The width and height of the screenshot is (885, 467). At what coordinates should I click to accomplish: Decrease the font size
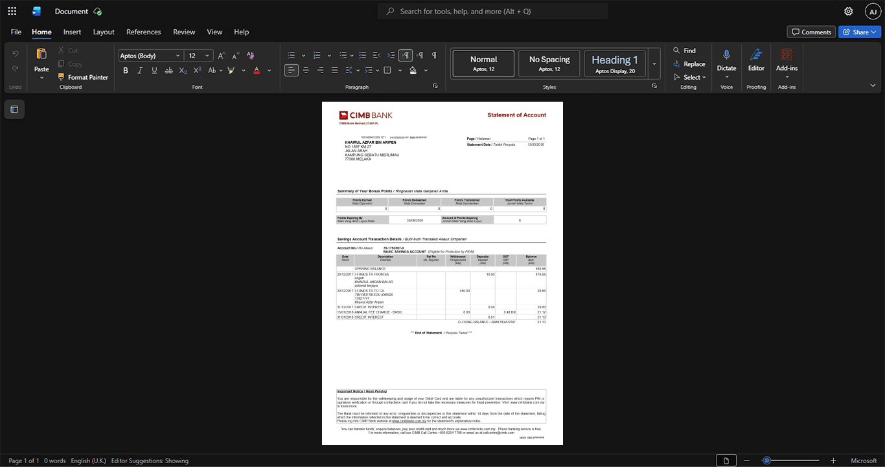(x=236, y=56)
